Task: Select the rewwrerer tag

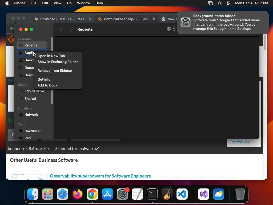Action: click(32, 131)
